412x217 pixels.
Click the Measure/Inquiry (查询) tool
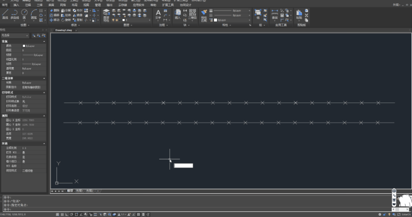[x=275, y=14]
